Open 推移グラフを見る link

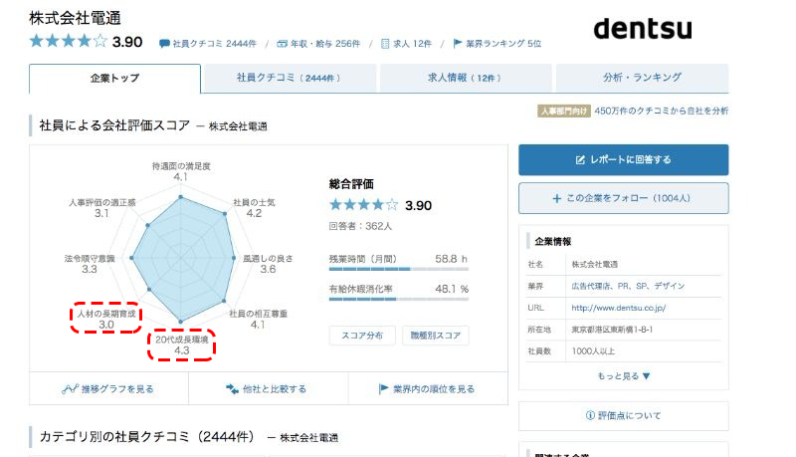108,389
